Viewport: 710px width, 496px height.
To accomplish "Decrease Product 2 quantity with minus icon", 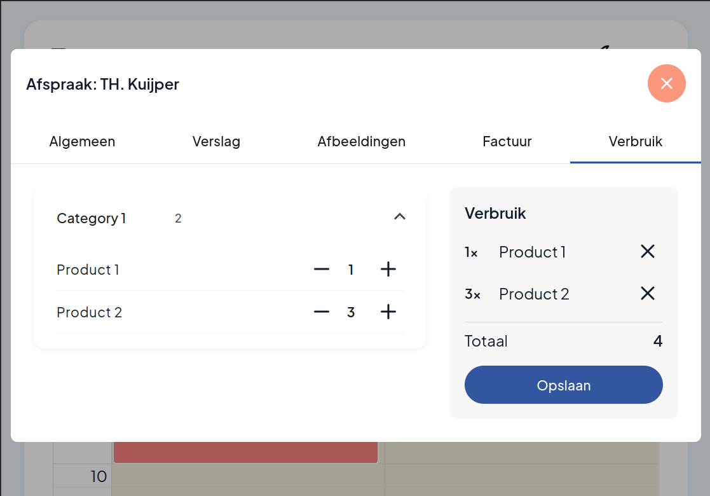I will (322, 312).
